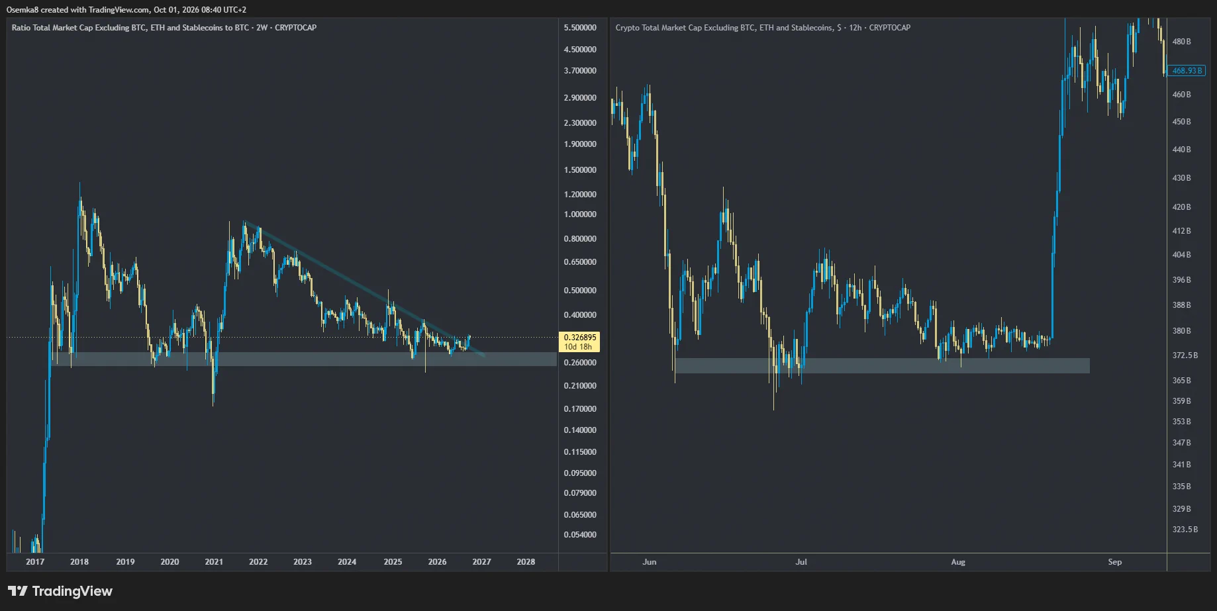Click the 450 B axis label
This screenshot has width=1217, height=611.
pyautogui.click(x=1182, y=122)
